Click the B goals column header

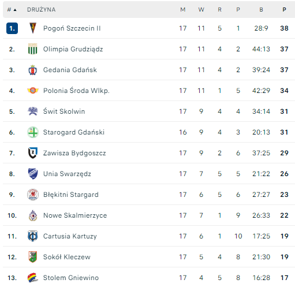pyautogui.click(x=261, y=10)
